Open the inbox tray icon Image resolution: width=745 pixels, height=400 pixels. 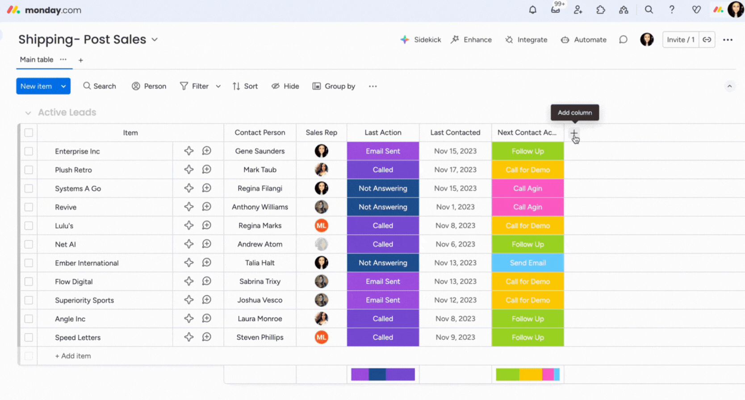[555, 10]
